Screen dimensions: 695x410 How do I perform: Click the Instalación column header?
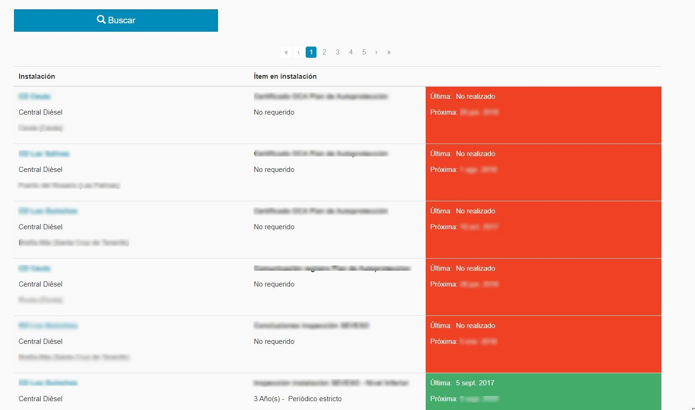pyautogui.click(x=37, y=76)
